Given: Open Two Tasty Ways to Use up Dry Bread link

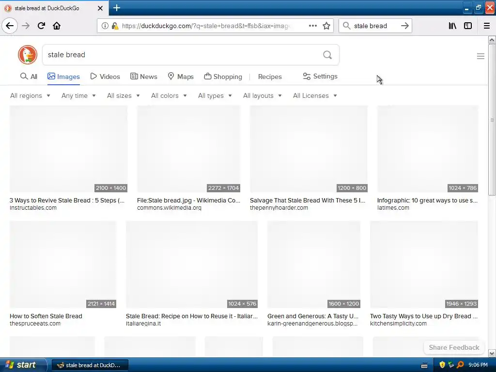Looking at the screenshot, I should coord(424,316).
